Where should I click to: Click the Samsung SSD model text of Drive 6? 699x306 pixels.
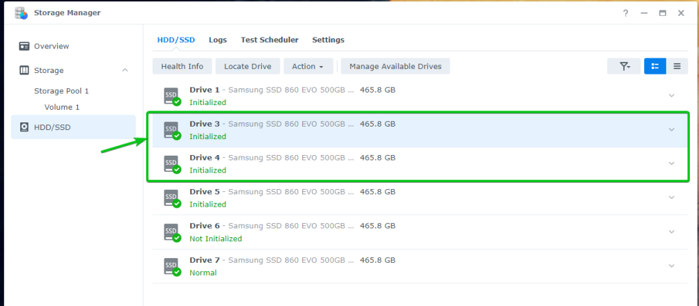click(x=292, y=226)
